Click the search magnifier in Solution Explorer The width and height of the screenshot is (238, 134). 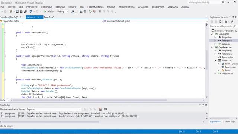click(235, 26)
